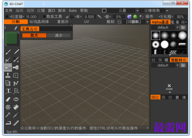
Task: Select the copy layers tool icon
Action: click(8, 83)
